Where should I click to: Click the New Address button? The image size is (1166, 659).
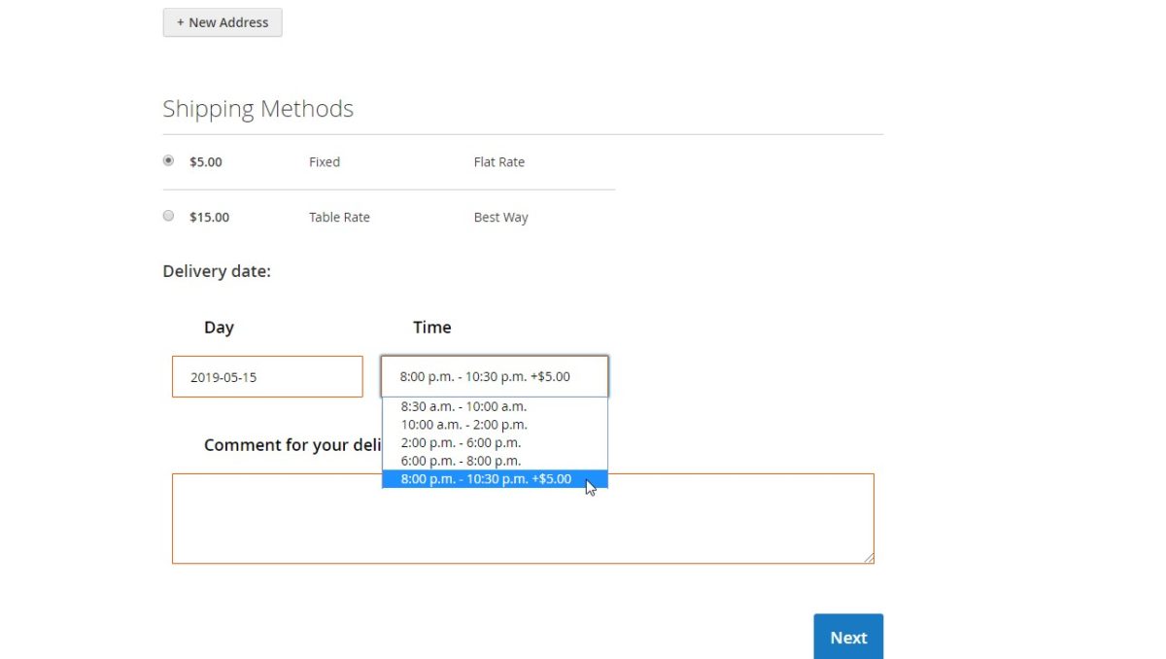[x=223, y=21]
